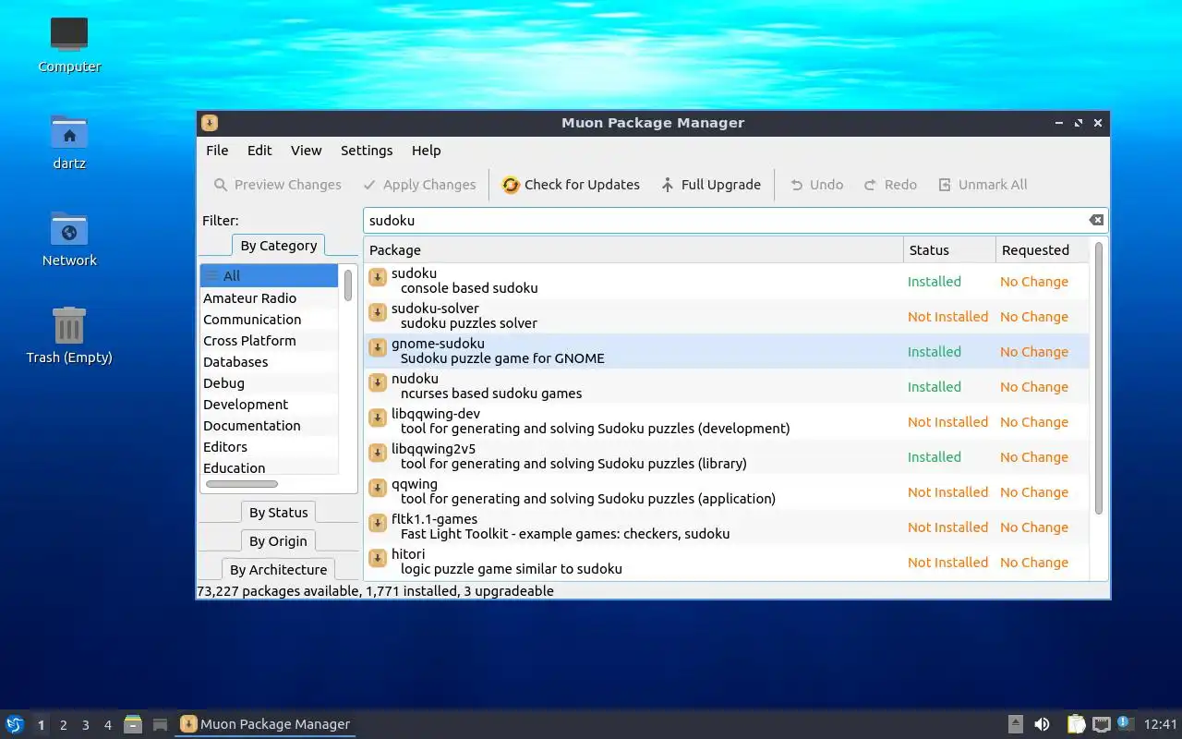Start a Full Upgrade
This screenshot has width=1182, height=739.
(x=711, y=185)
